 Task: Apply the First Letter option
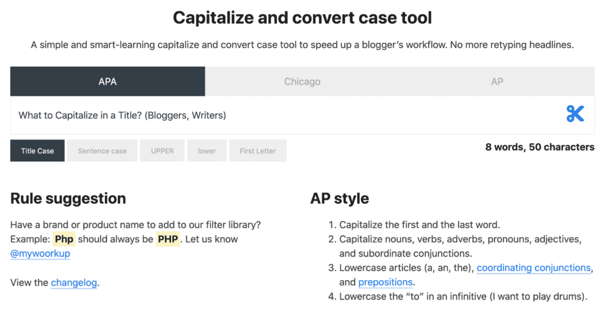point(258,151)
